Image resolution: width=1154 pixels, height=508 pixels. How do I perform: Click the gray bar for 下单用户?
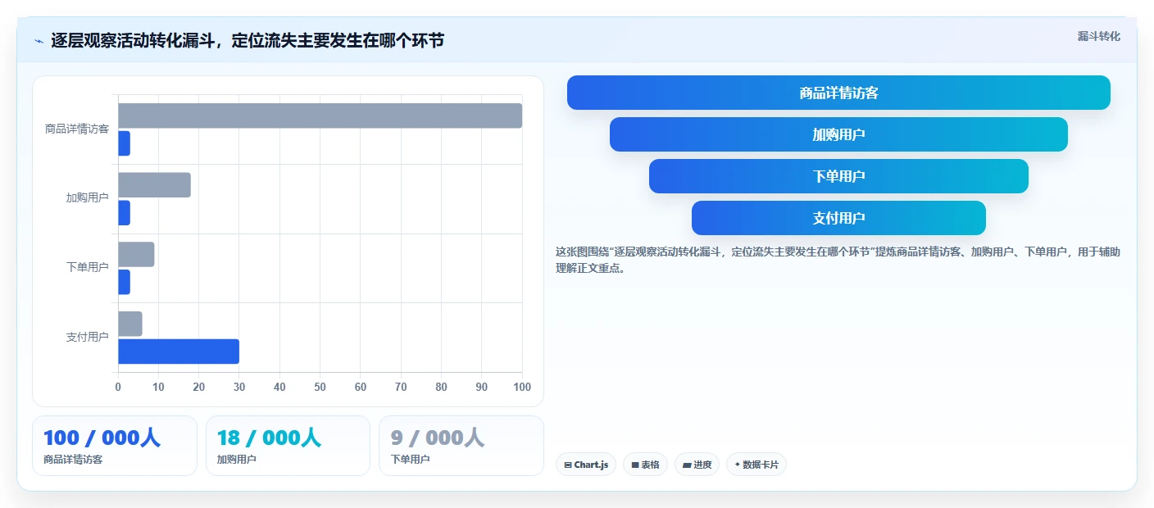coord(136,254)
